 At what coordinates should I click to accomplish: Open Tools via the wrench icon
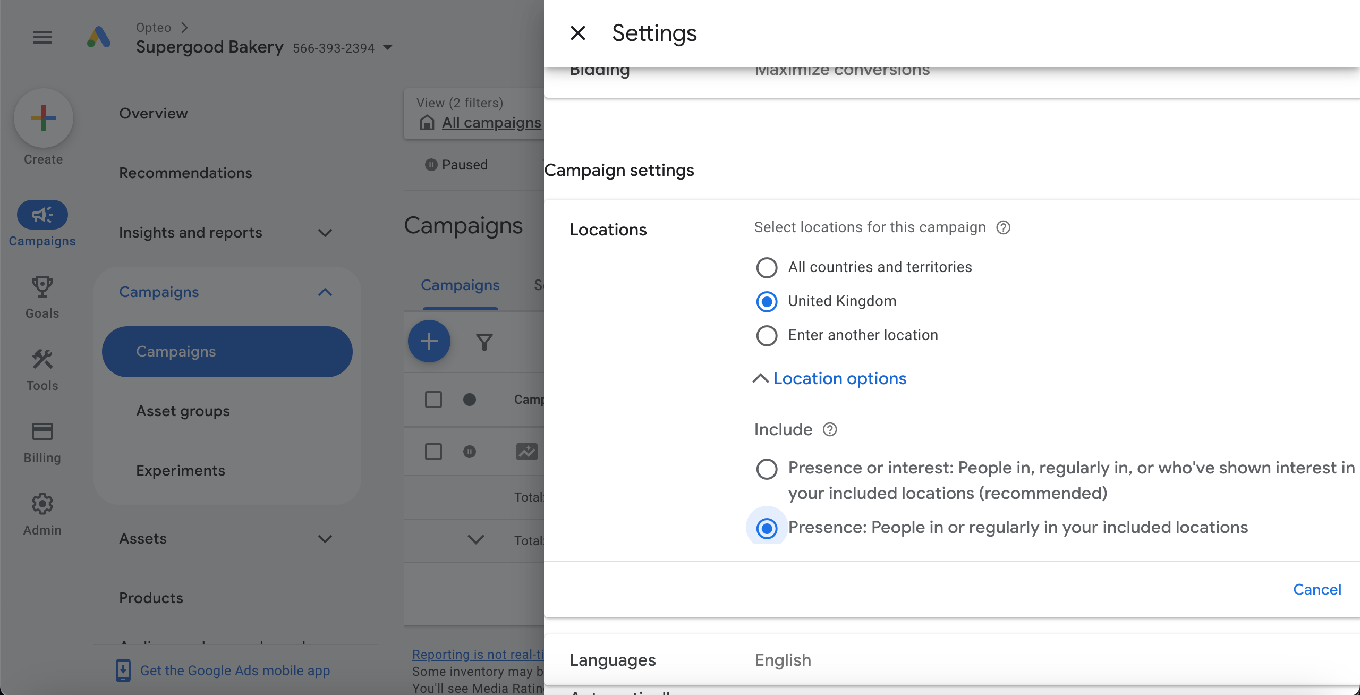coord(42,360)
